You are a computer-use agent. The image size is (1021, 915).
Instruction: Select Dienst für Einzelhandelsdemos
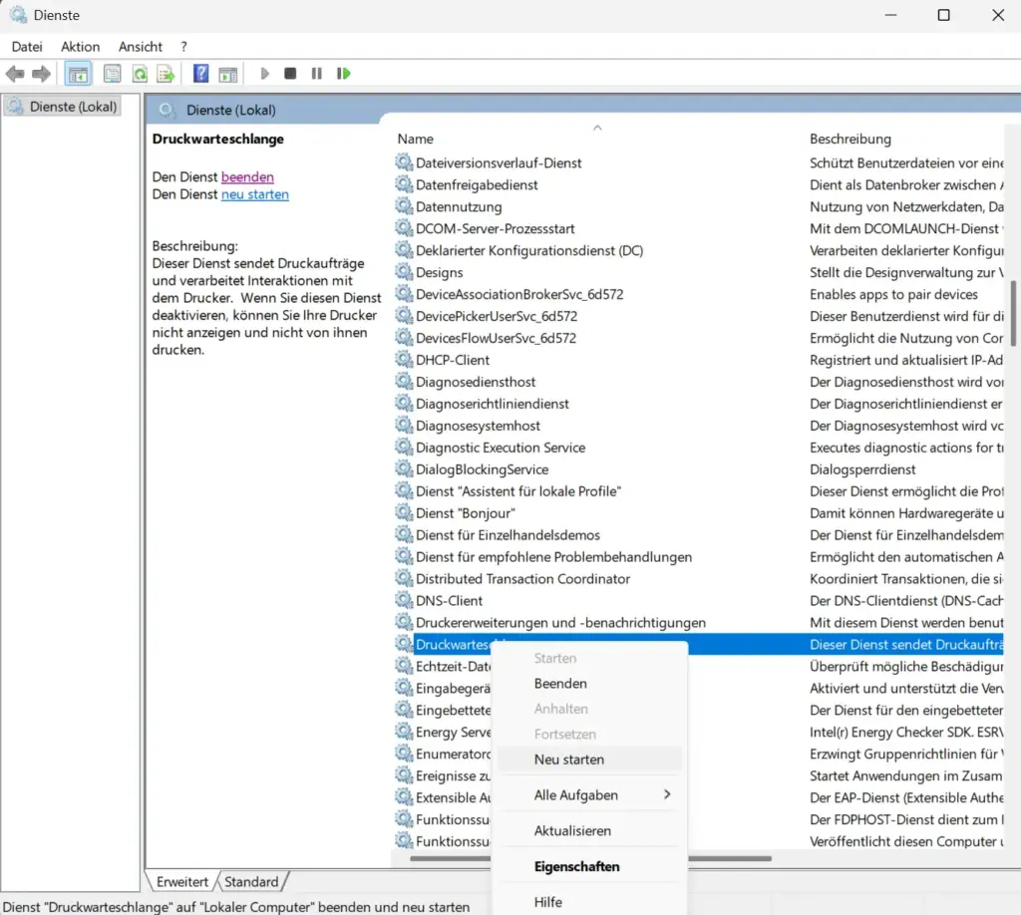(508, 535)
